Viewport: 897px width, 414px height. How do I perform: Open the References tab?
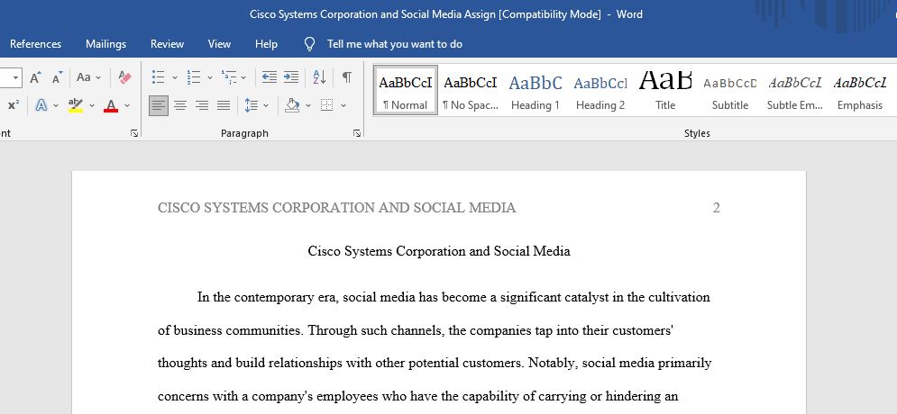point(35,44)
